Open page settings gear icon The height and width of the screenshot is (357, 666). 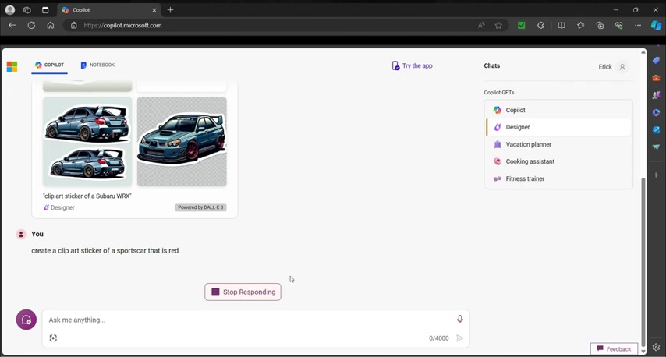(656, 347)
